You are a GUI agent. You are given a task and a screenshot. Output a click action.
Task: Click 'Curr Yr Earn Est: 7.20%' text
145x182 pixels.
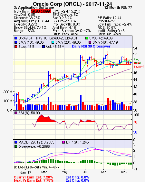(34, 177)
